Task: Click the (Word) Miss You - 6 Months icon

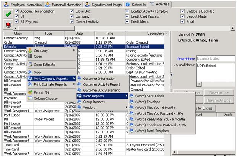Action: (x=131, y=107)
